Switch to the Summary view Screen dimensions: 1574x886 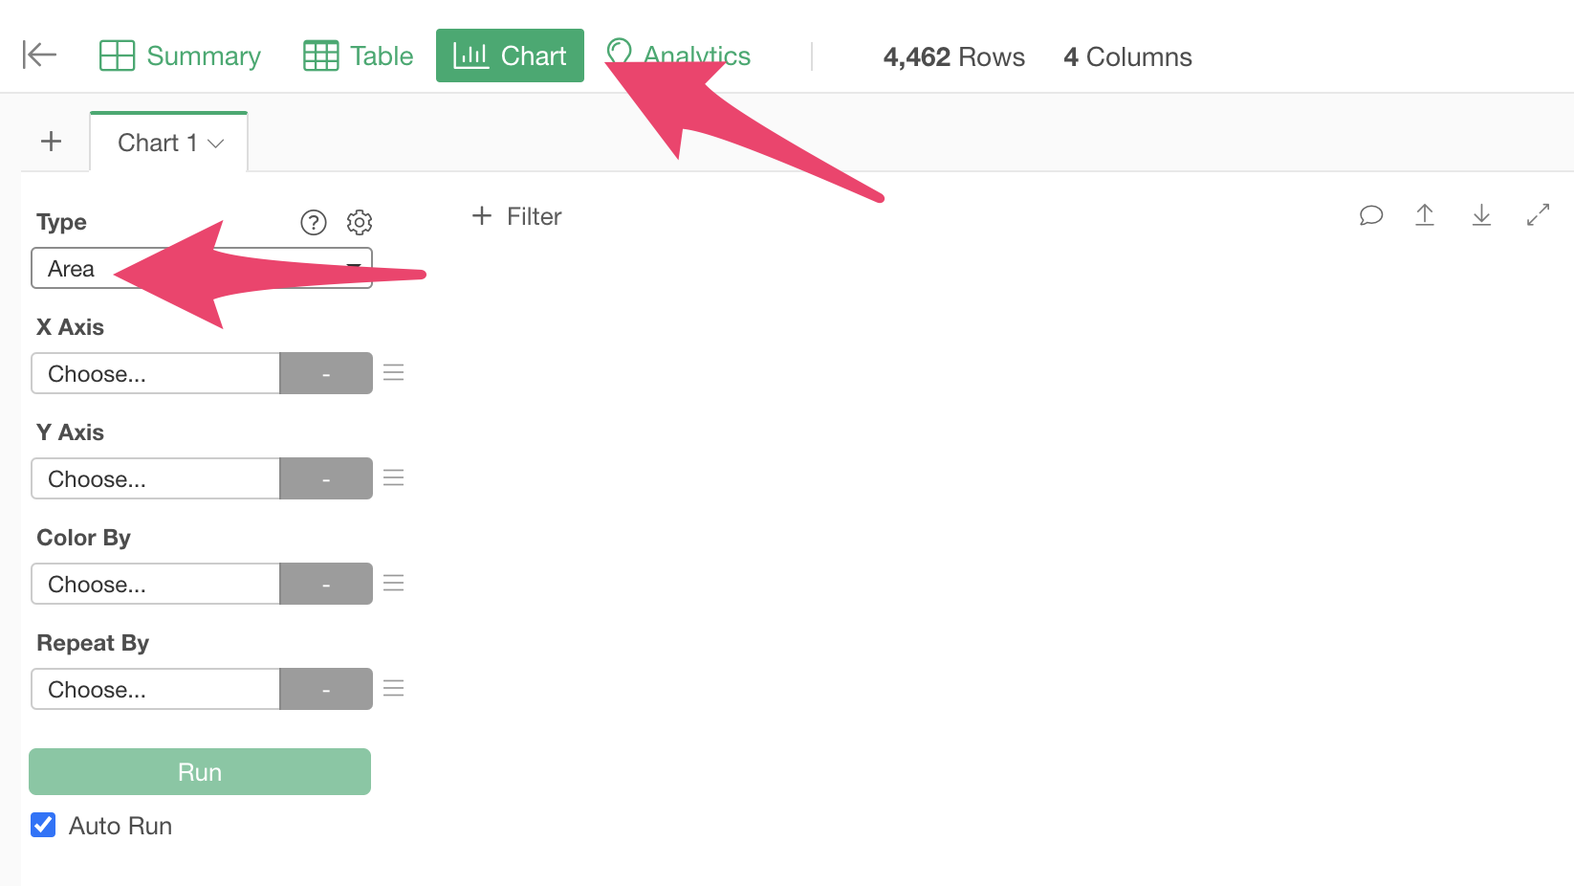[180, 56]
